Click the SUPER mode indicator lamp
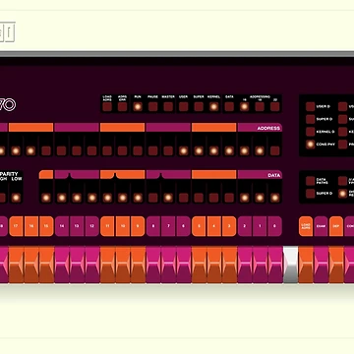Screen dimensions: 354x354 click(199, 107)
